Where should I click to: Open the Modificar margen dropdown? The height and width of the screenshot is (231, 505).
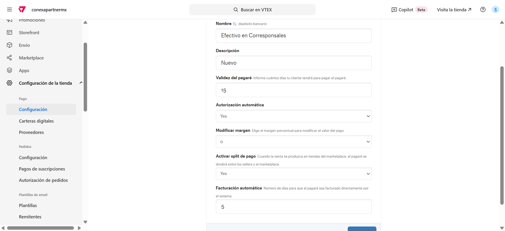pyautogui.click(x=294, y=142)
